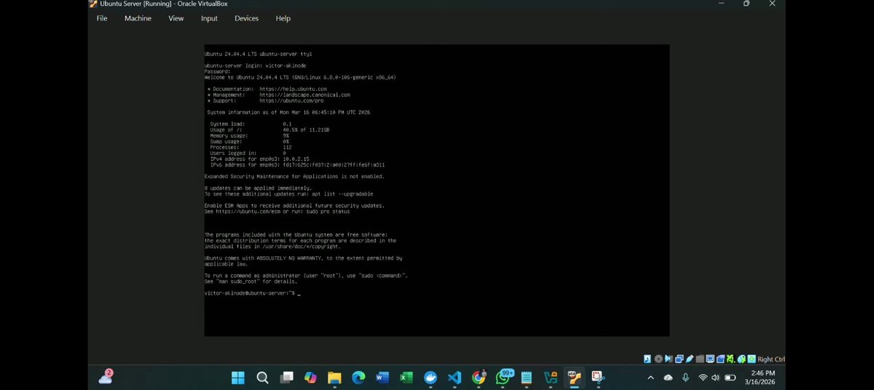Open the Windows Start menu

[238, 378]
